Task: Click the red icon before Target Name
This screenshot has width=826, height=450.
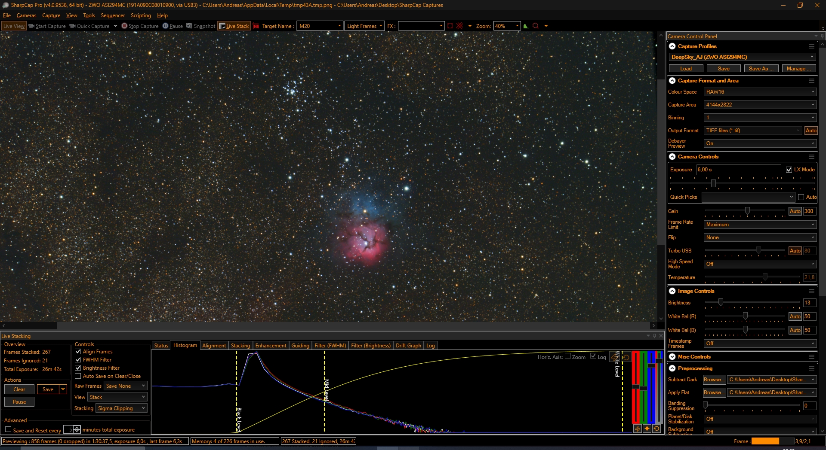Action: (x=256, y=26)
